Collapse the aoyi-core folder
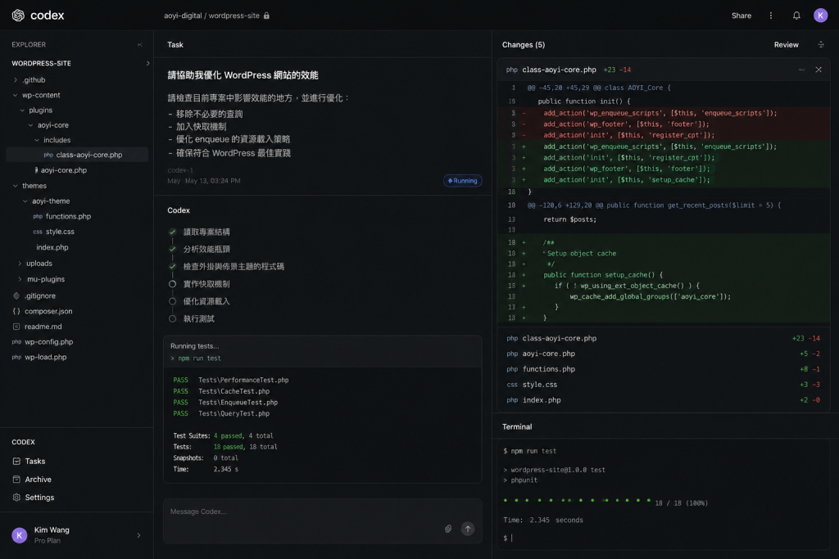Image resolution: width=839 pixels, height=559 pixels. point(30,125)
